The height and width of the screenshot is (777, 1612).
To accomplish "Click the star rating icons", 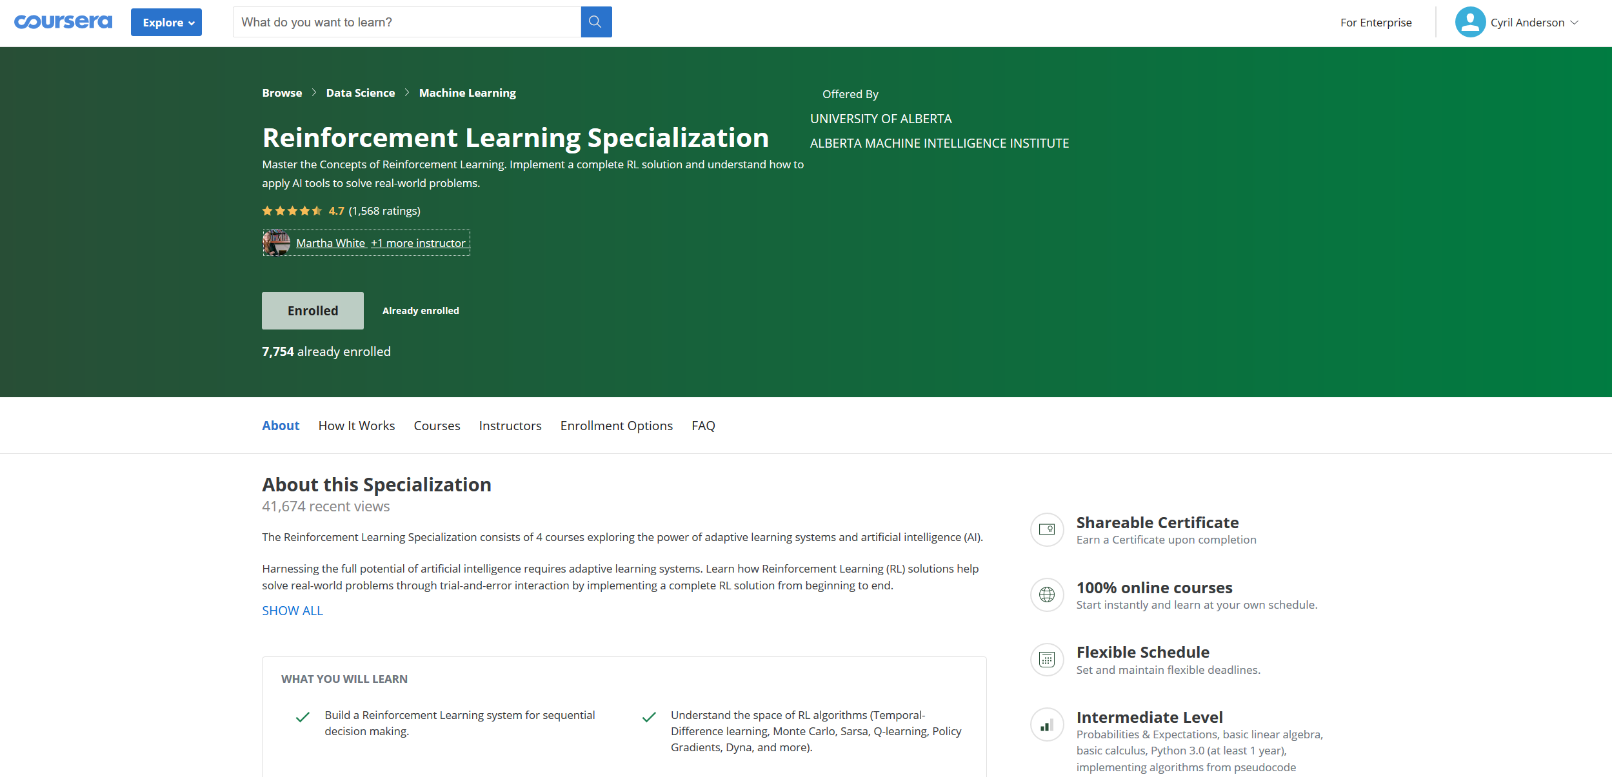I will tap(292, 211).
